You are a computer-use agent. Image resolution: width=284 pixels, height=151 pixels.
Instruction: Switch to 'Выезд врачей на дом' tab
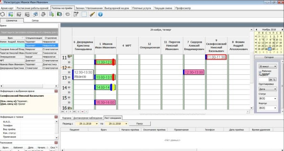pos(117,8)
